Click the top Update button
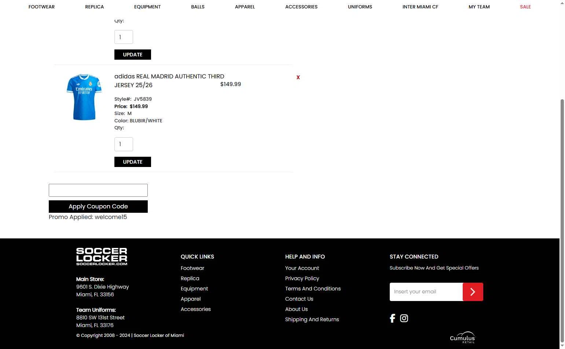 (x=133, y=55)
